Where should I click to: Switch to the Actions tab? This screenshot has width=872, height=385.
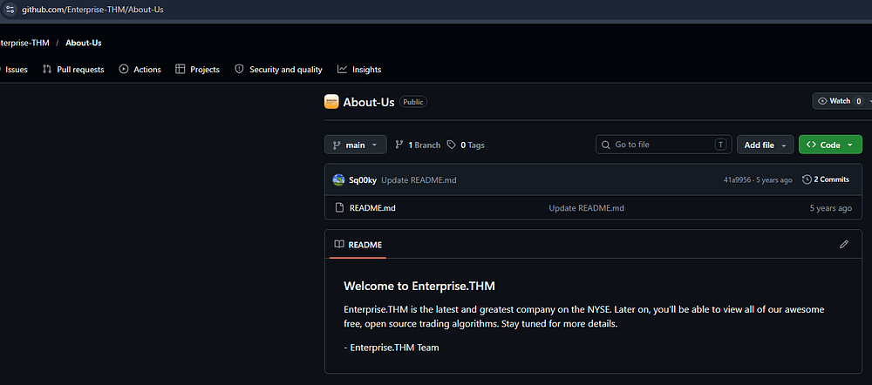140,70
